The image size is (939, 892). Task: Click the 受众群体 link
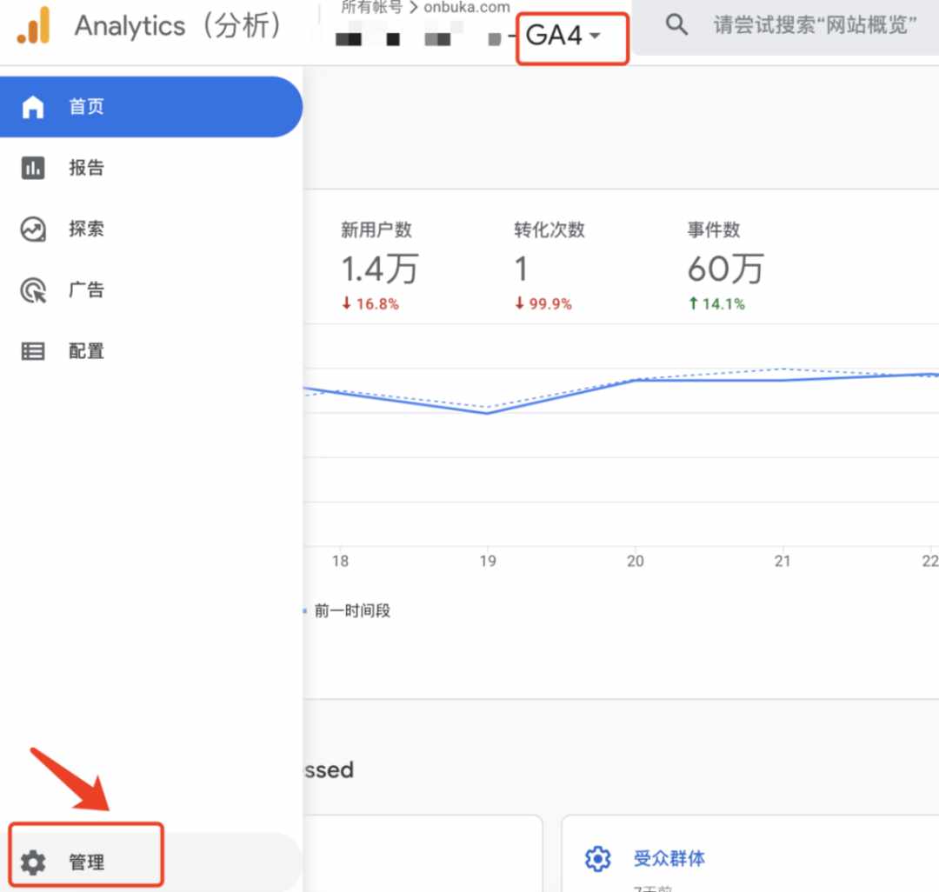tap(669, 858)
